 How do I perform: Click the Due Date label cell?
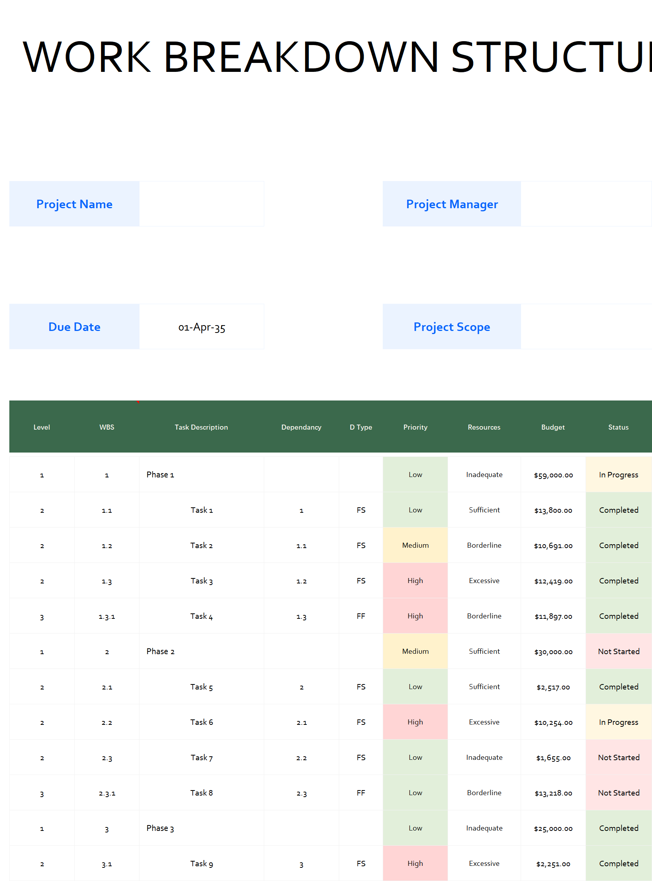point(74,326)
